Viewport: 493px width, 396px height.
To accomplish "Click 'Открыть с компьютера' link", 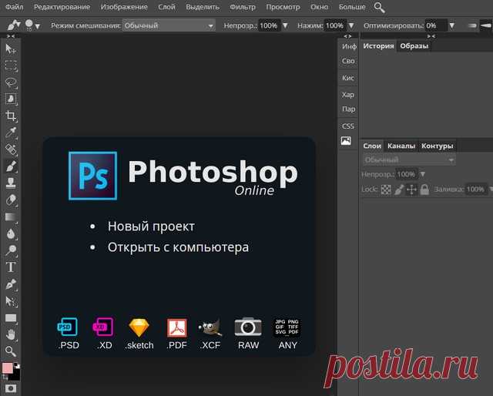I will point(178,247).
